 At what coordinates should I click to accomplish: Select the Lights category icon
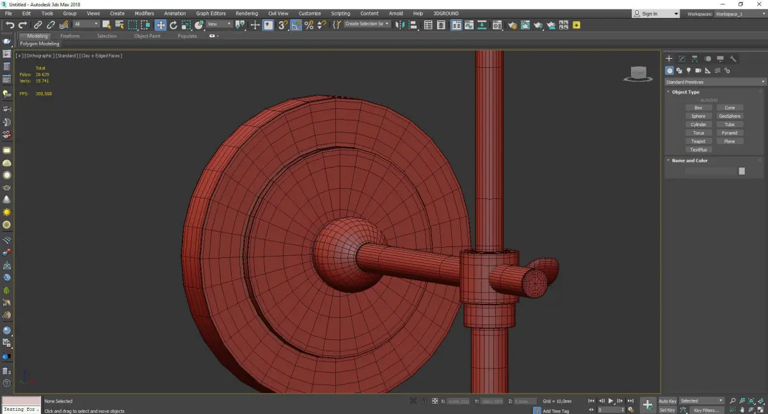click(689, 70)
